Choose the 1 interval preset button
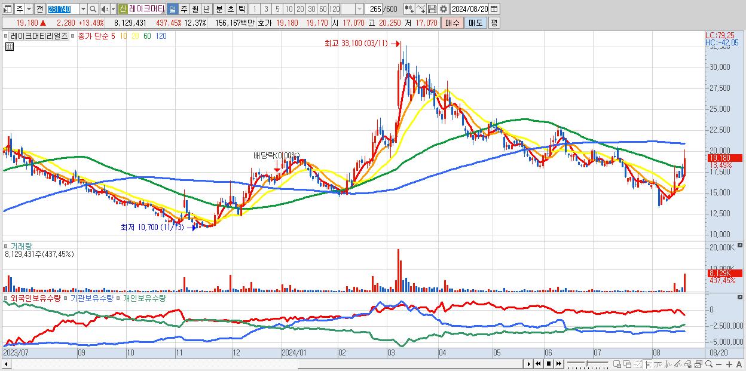This screenshot has height=371, width=746. (x=254, y=9)
